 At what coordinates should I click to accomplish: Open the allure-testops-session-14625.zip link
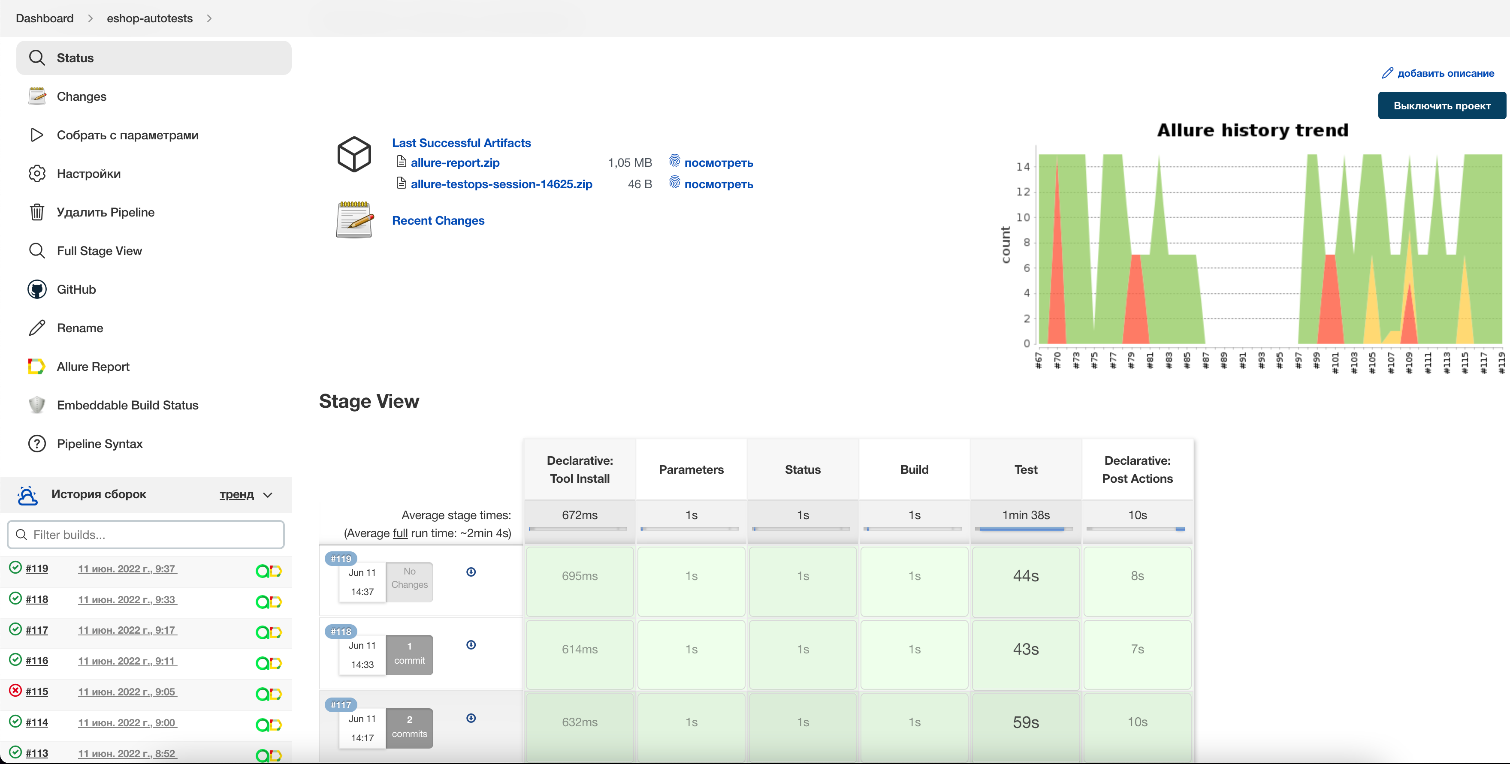pyautogui.click(x=501, y=184)
